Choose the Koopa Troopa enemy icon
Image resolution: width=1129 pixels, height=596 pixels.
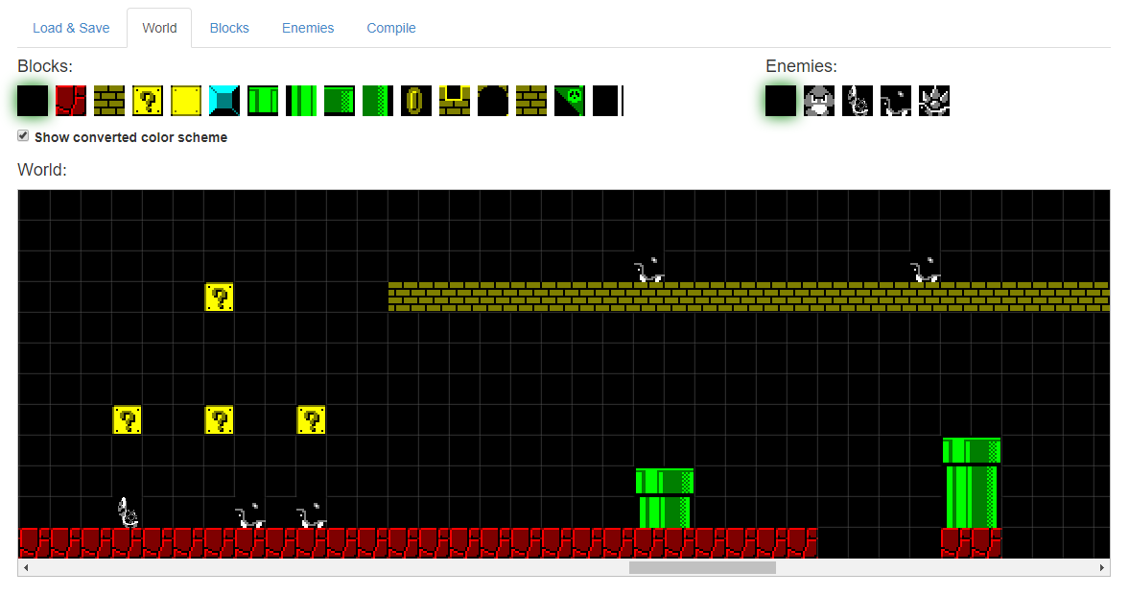(x=858, y=101)
